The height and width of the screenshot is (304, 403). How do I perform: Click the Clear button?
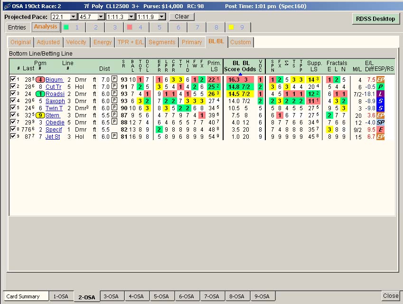[182, 17]
